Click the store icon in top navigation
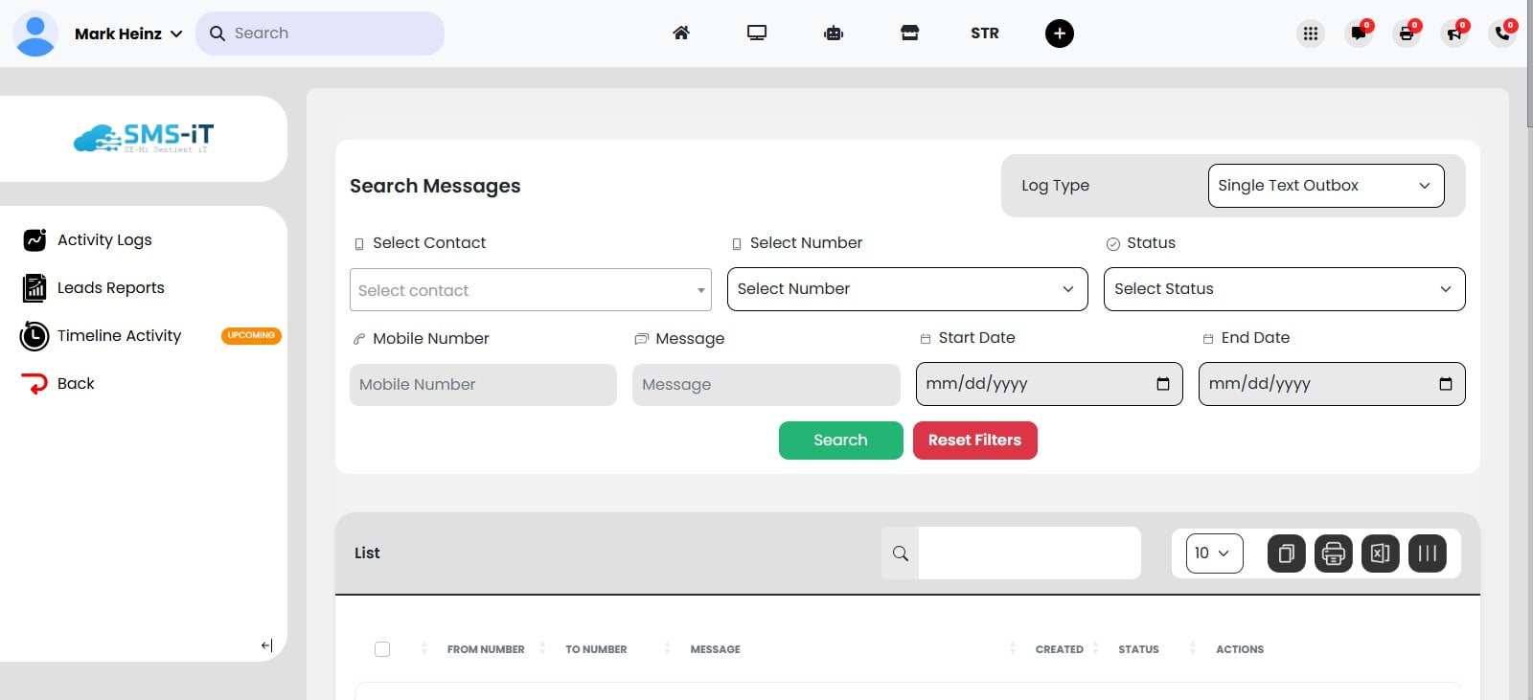 (x=909, y=33)
